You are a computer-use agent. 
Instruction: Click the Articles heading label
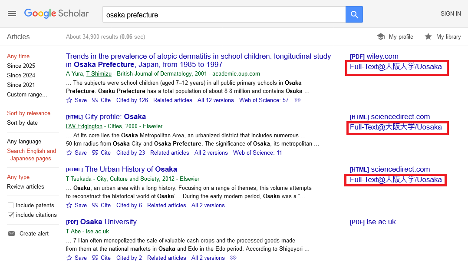pos(18,36)
